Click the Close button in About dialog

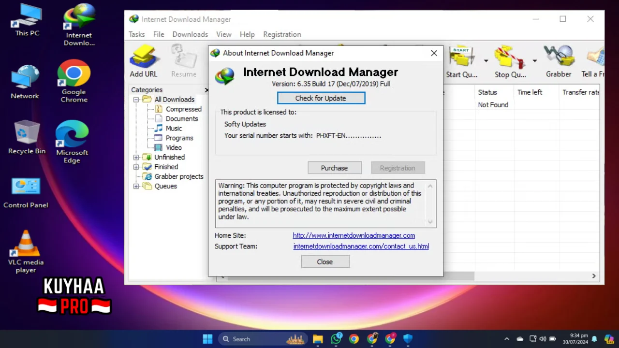[325, 261]
